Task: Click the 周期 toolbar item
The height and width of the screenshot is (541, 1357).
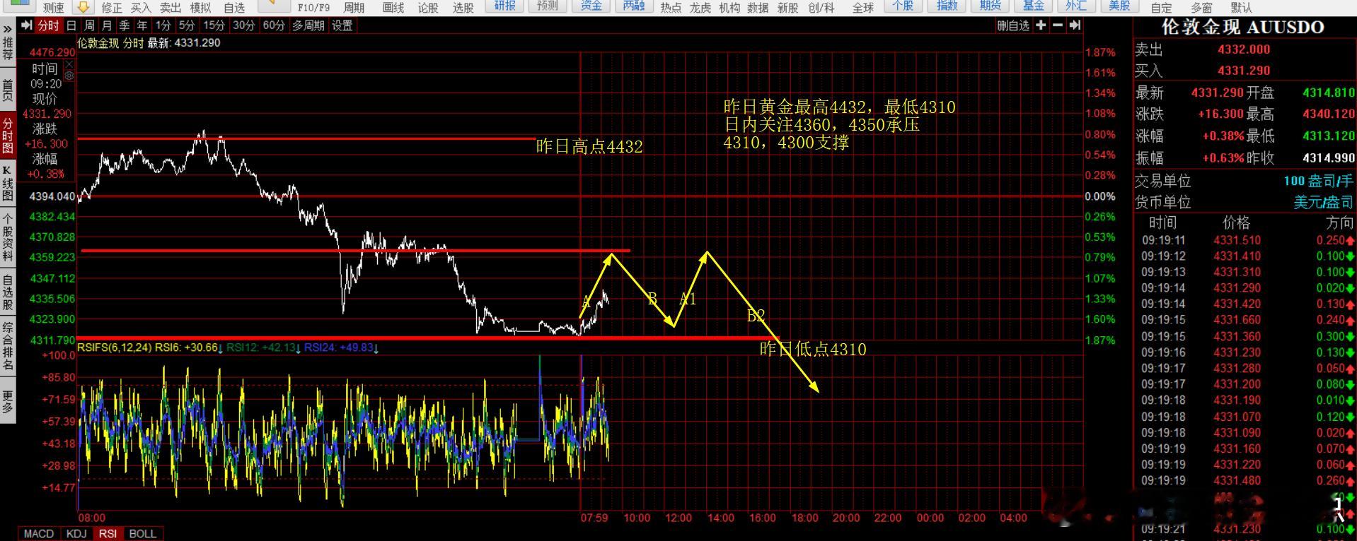Action: point(354,8)
